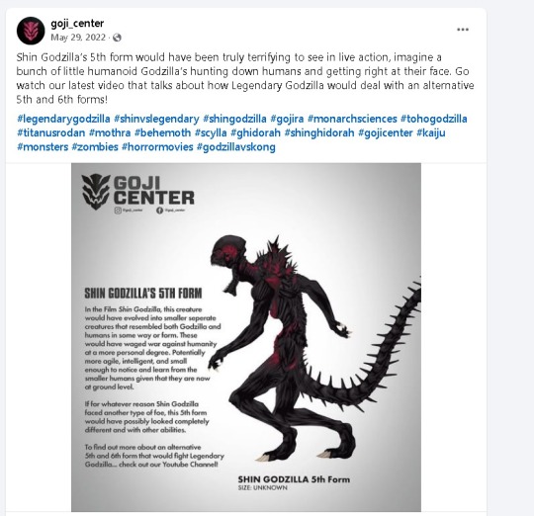Open the May 29, 2022 timestamp

78,38
